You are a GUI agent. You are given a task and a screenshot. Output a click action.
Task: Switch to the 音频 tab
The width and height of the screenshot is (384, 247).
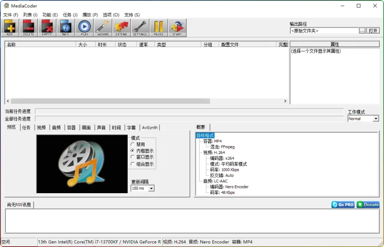[x=56, y=128]
